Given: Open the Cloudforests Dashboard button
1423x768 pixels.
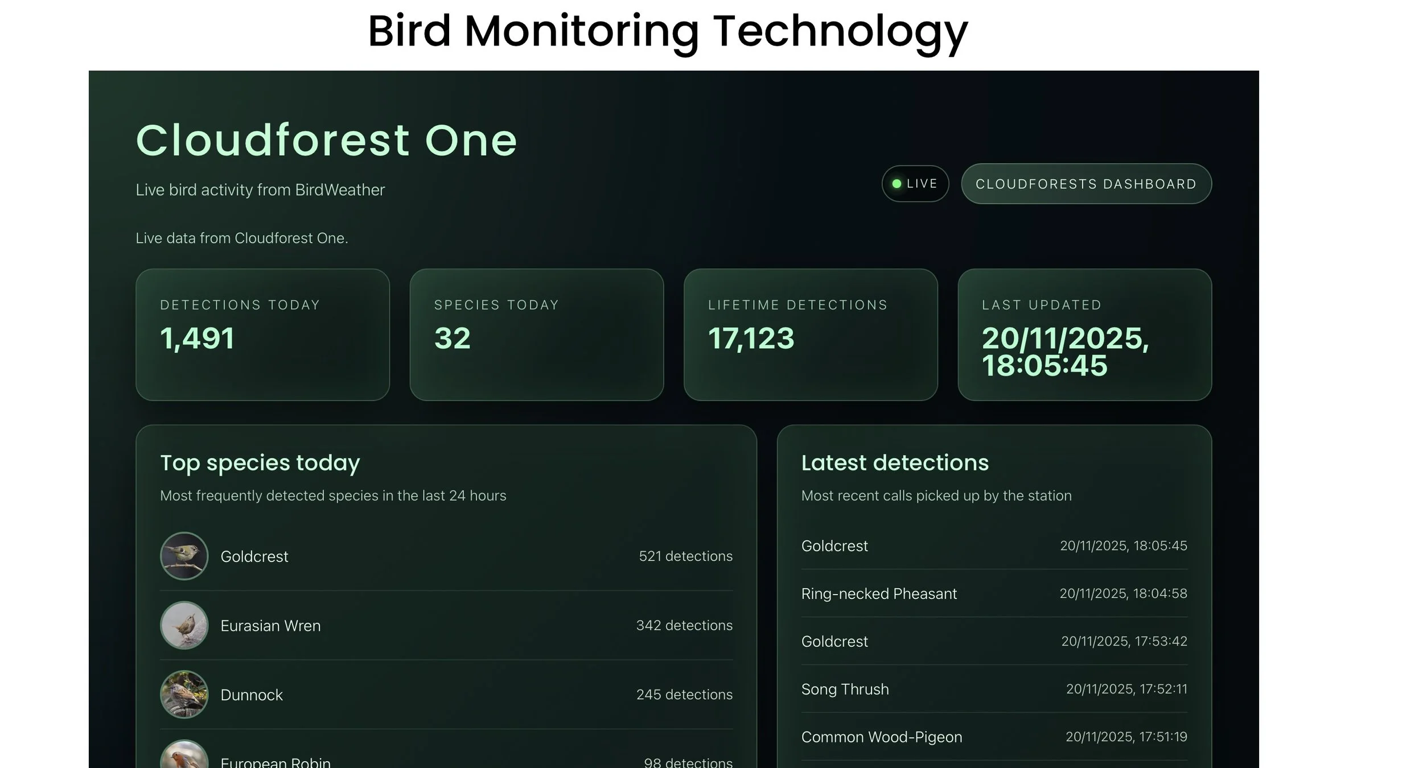Looking at the screenshot, I should 1086,184.
